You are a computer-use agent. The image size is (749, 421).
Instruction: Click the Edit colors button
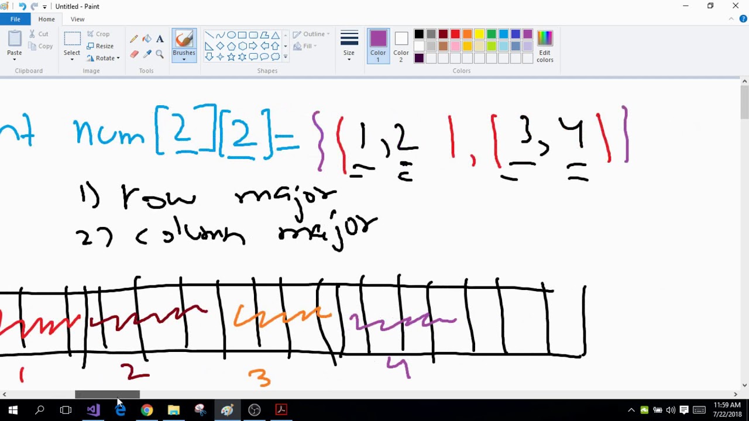coord(545,46)
